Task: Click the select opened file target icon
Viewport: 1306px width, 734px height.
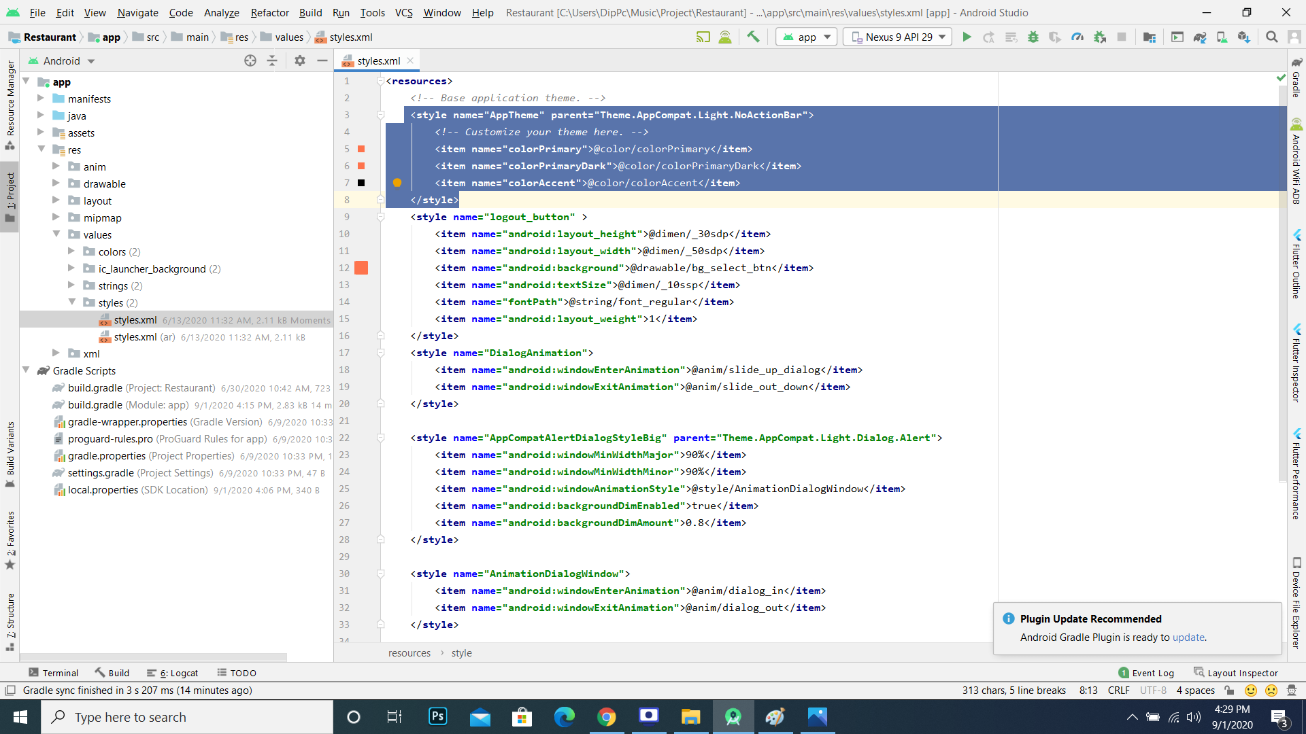Action: click(250, 60)
